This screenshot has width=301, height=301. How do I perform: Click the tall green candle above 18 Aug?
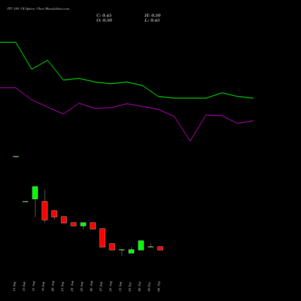click(x=35, y=193)
